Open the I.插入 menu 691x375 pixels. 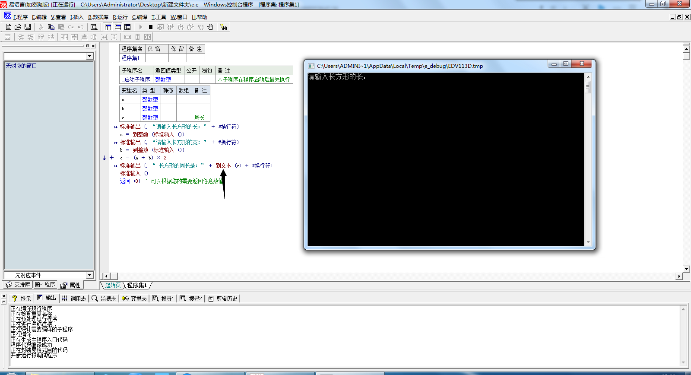pos(77,17)
